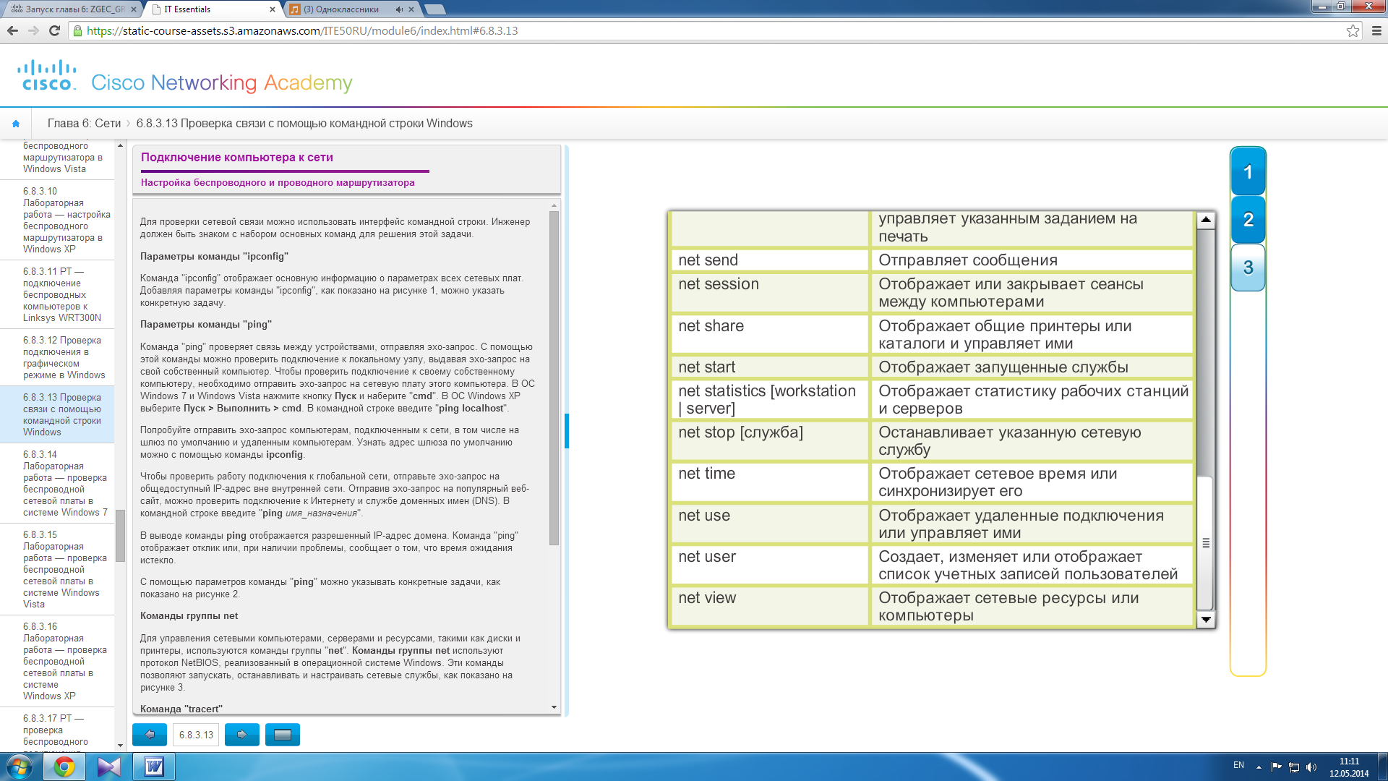Open Microsoft Word from the taskbar
Image resolution: width=1388 pixels, height=781 pixels.
154,767
